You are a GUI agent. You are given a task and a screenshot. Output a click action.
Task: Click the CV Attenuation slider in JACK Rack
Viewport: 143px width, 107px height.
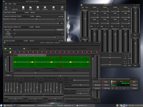[35, 37]
